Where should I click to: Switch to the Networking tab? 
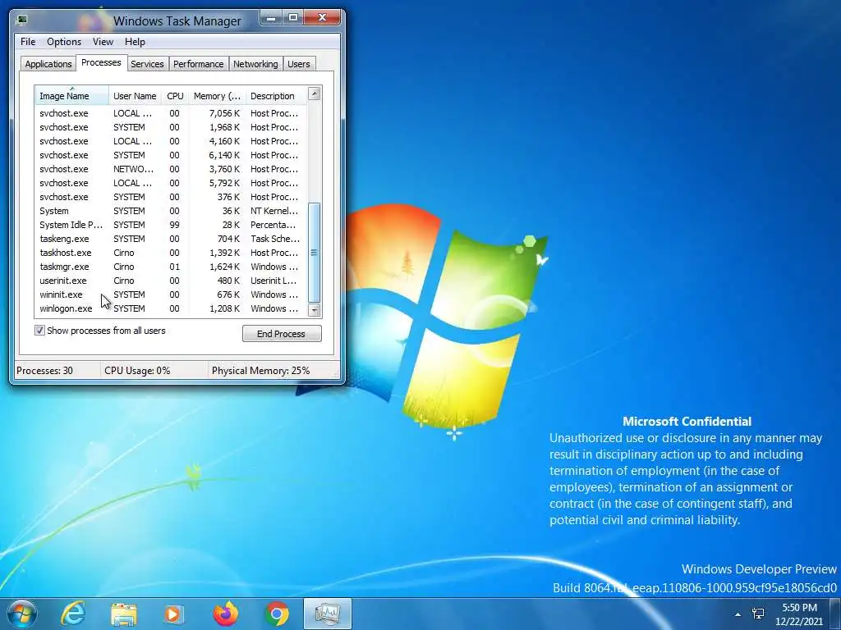pyautogui.click(x=255, y=64)
